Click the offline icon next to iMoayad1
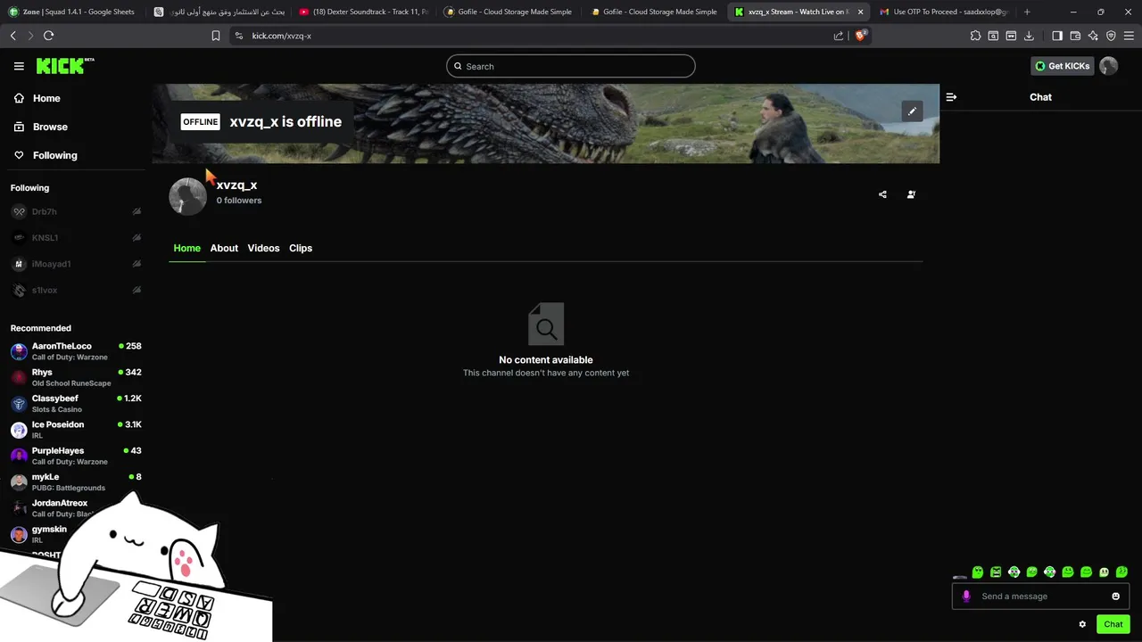Image resolution: width=1142 pixels, height=642 pixels. point(137,264)
